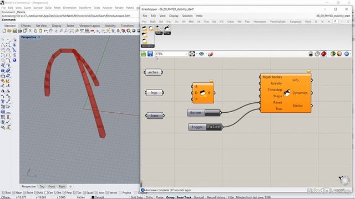355x199 pixels.
Task: Toggle the End osnap checkbox
Action: pyautogui.click(x=4, y=193)
